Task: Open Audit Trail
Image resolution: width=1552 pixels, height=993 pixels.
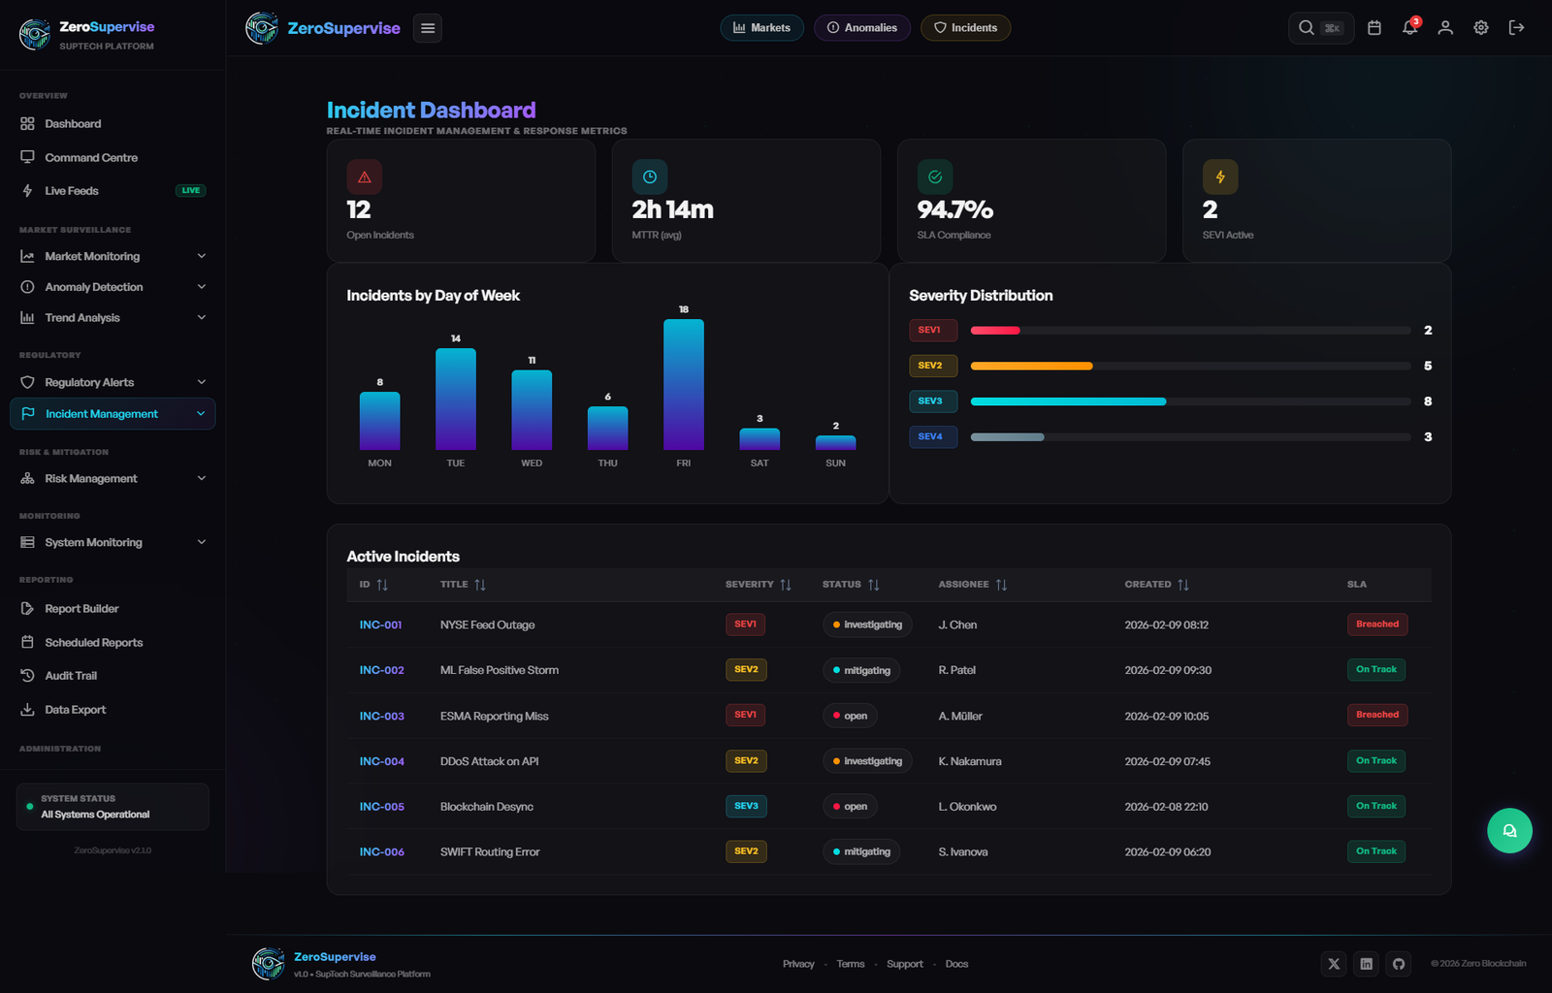Action: [113, 676]
